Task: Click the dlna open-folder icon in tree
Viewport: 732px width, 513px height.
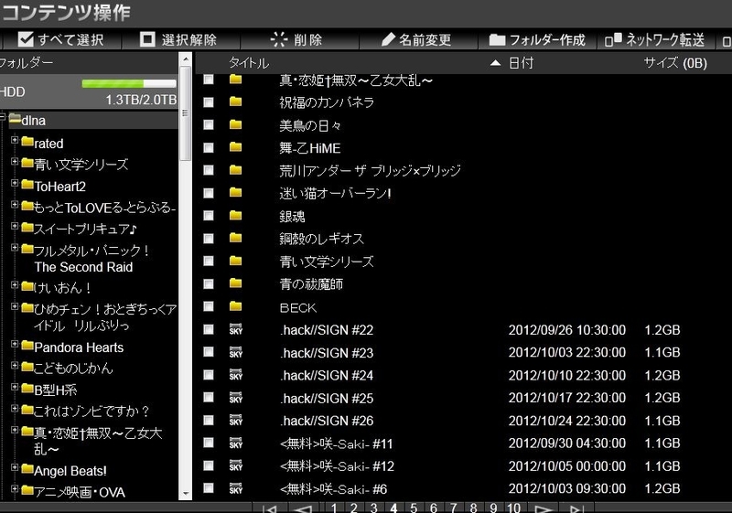Action: tap(16, 120)
